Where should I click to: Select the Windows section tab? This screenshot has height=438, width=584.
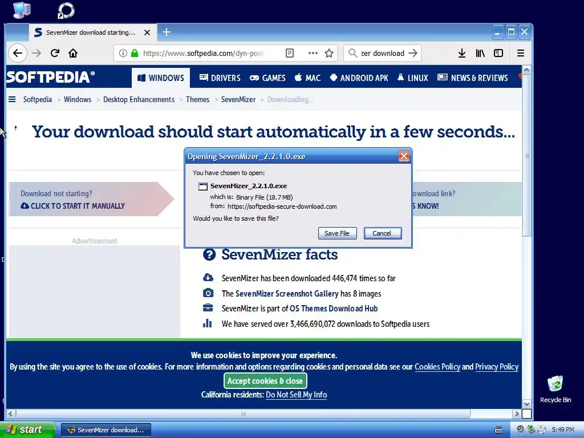coord(161,78)
